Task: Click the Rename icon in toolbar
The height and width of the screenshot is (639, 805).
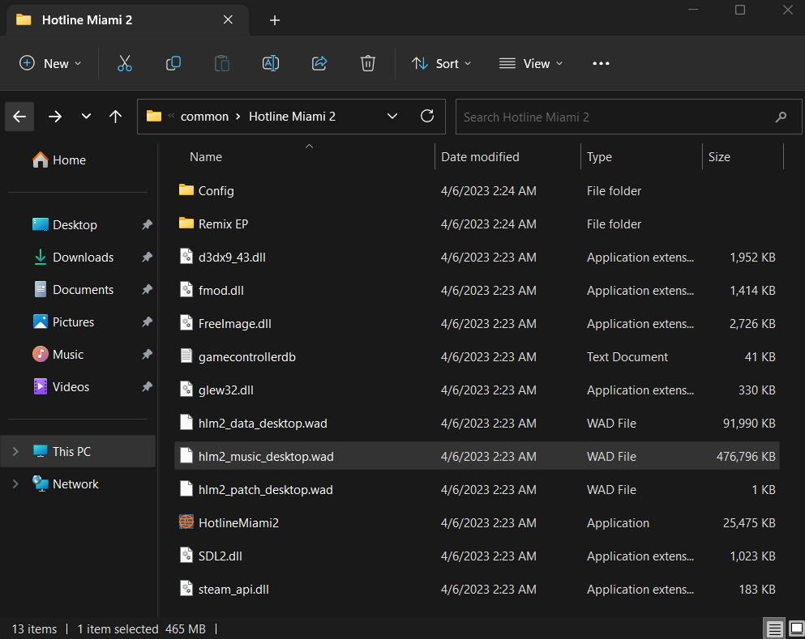Action: point(270,63)
